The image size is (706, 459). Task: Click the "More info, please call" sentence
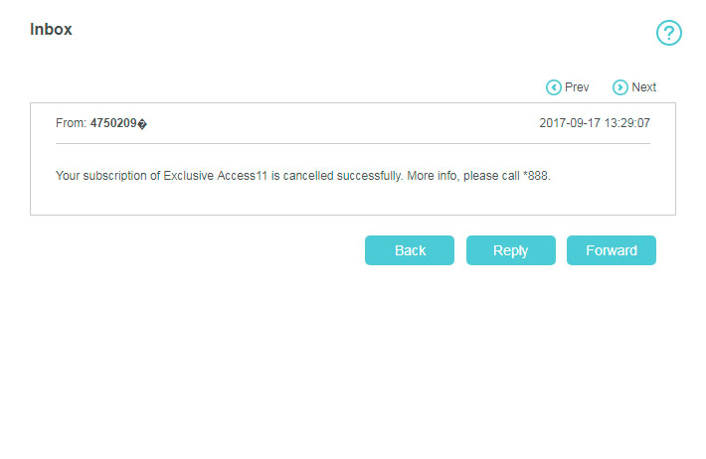tap(459, 176)
